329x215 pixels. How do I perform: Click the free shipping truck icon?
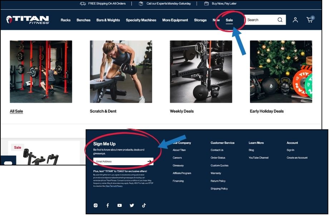(x=82, y=4)
